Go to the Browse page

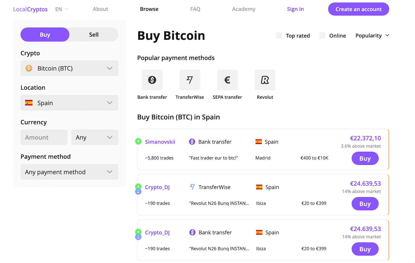(x=149, y=9)
